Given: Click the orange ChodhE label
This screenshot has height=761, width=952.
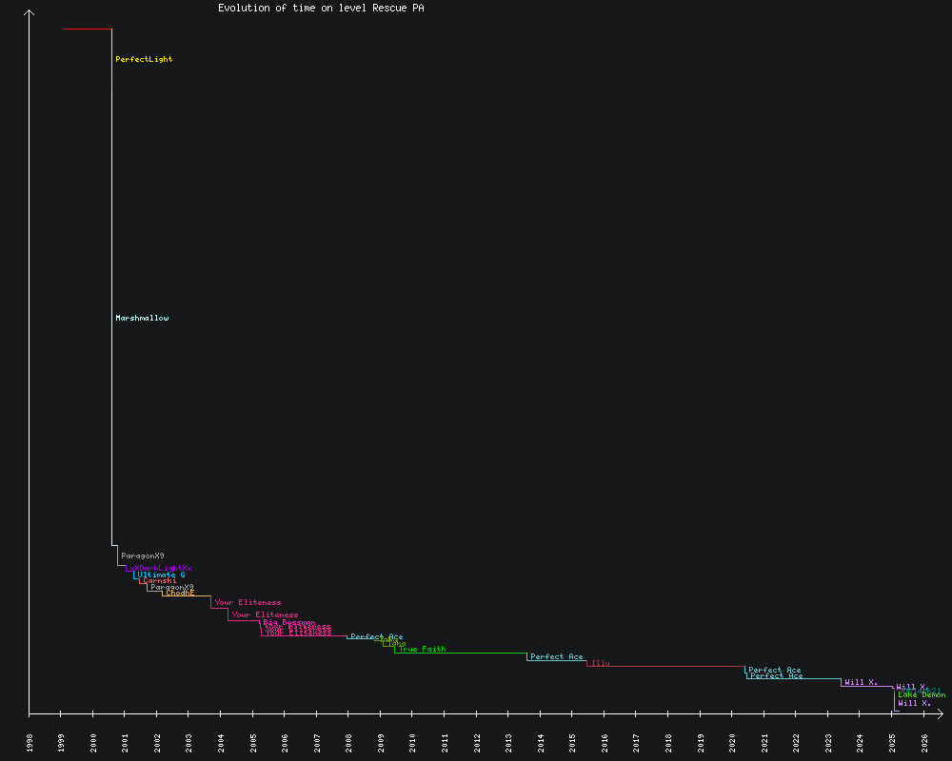Looking at the screenshot, I should coord(179,593).
